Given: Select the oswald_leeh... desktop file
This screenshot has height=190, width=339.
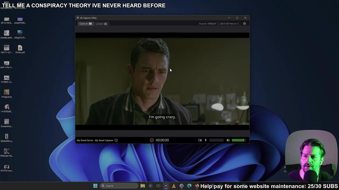Looking at the screenshot, I should click(x=7, y=35).
